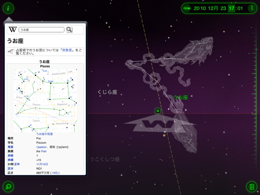Open the 赤経 link
Screen dimensions: 260x195
[10, 155]
